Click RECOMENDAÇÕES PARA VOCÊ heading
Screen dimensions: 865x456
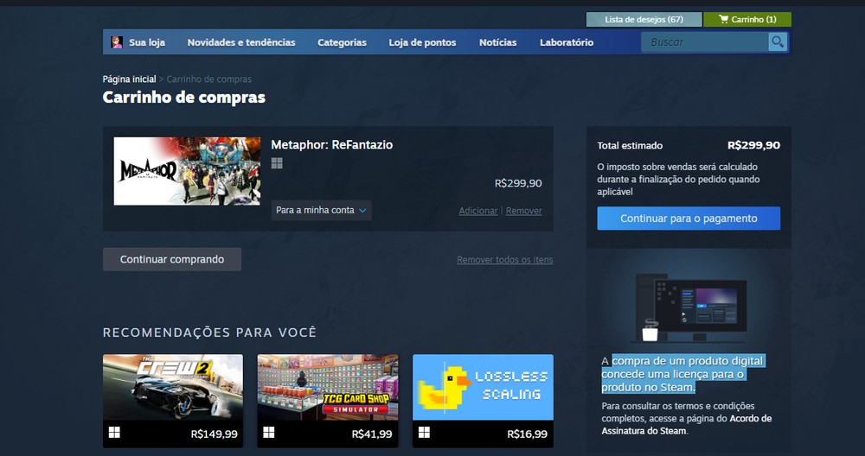tap(209, 332)
